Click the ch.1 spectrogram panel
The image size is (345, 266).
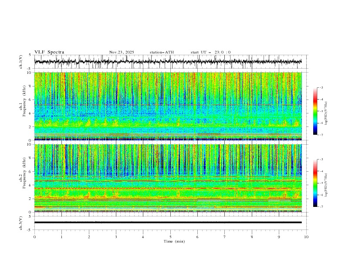(168, 106)
